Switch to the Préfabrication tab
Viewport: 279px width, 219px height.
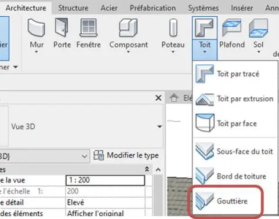click(x=153, y=8)
